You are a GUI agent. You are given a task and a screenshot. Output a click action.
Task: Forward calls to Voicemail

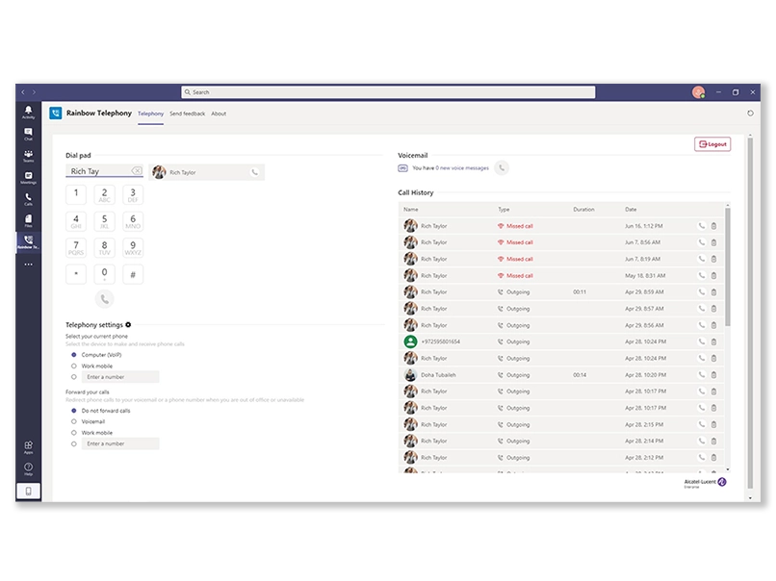tap(74, 421)
